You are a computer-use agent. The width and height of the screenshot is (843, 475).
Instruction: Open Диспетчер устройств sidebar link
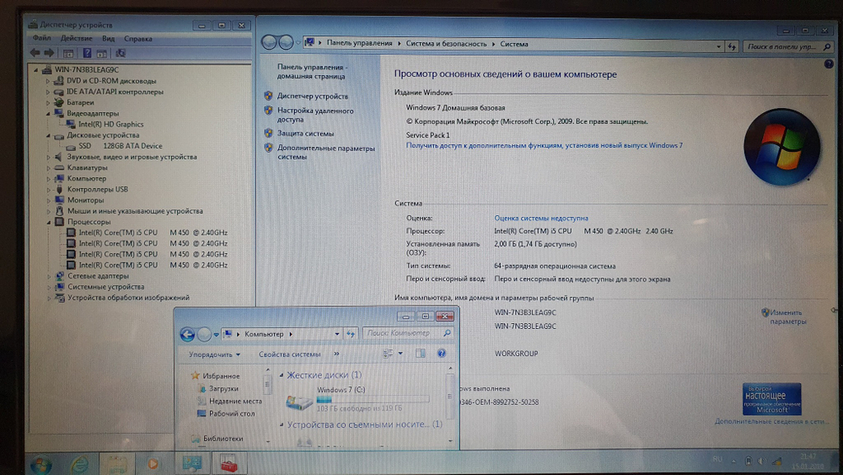[x=313, y=96]
